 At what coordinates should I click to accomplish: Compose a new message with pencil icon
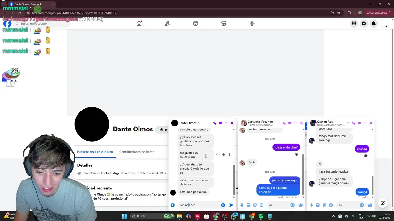click(383, 203)
